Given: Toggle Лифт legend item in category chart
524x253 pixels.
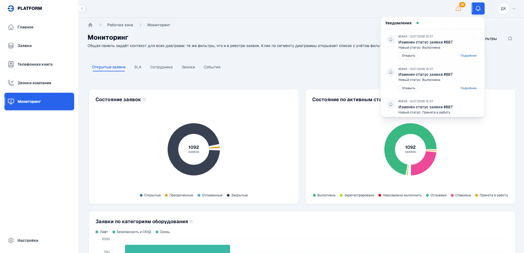Looking at the screenshot, I should pos(102,232).
